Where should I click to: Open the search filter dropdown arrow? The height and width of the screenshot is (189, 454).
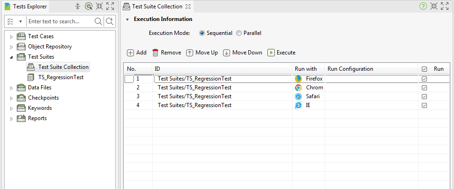21,22
